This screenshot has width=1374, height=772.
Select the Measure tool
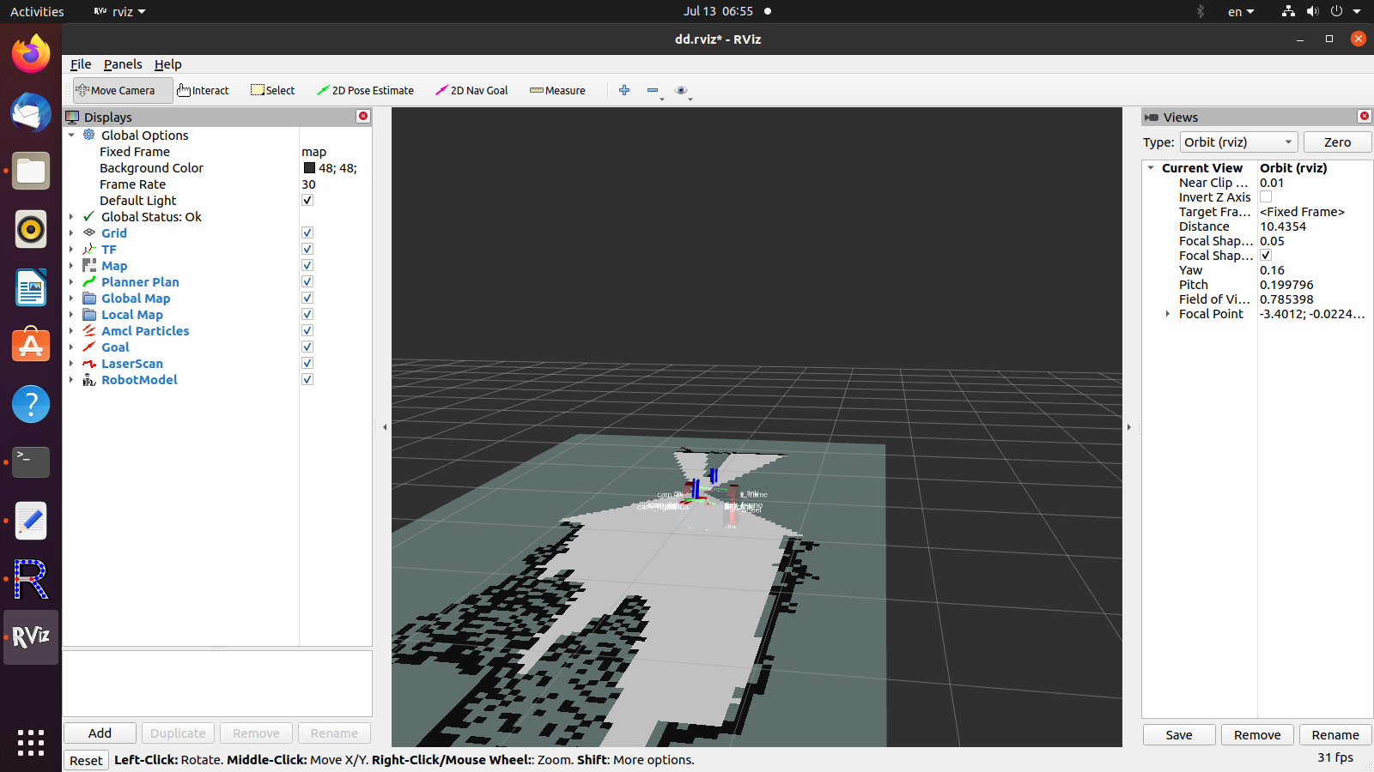(x=557, y=90)
